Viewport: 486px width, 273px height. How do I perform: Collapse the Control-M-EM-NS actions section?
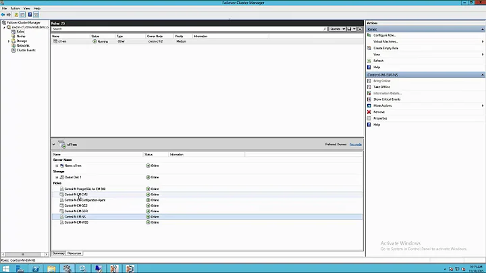[x=483, y=75]
